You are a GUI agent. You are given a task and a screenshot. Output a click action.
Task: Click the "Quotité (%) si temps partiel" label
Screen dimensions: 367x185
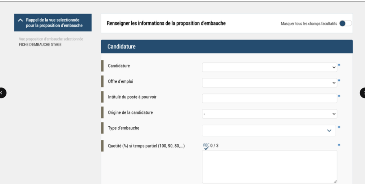[x=146, y=146]
